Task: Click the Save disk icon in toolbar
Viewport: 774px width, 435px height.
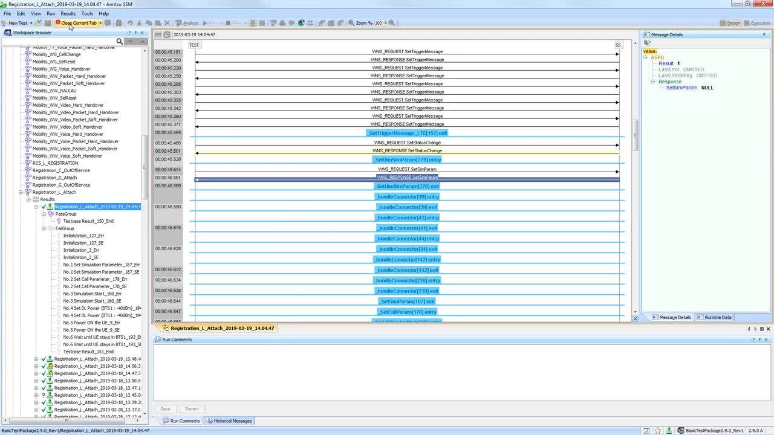Action: click(x=48, y=23)
